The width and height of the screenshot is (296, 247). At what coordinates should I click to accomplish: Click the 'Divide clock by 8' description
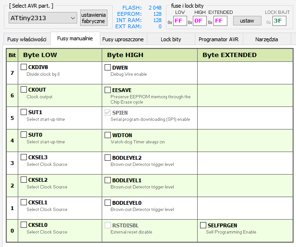point(43,74)
